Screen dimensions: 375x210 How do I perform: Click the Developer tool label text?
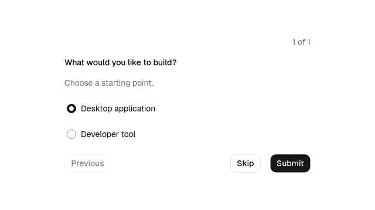(x=108, y=134)
